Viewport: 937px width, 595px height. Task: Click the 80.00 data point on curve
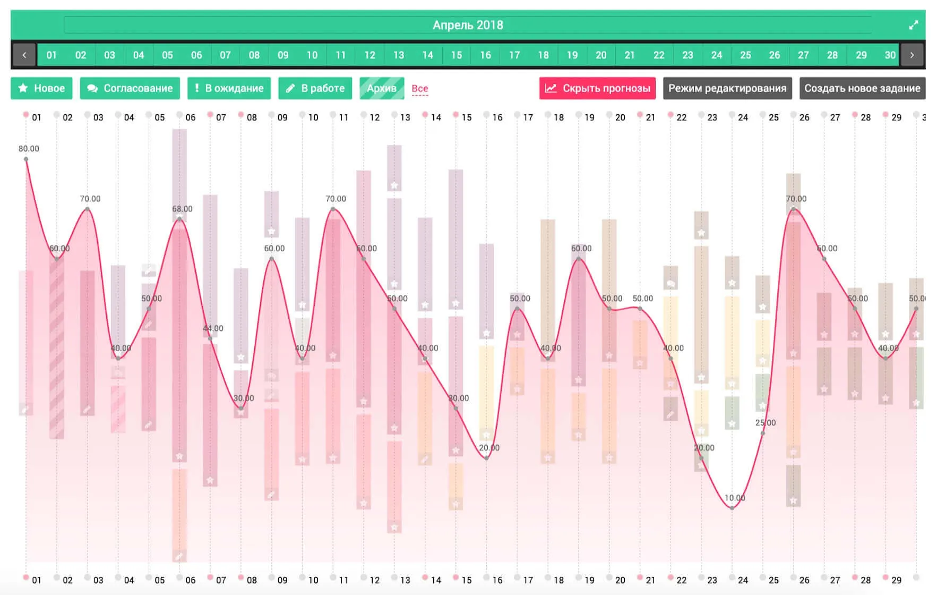pos(26,159)
